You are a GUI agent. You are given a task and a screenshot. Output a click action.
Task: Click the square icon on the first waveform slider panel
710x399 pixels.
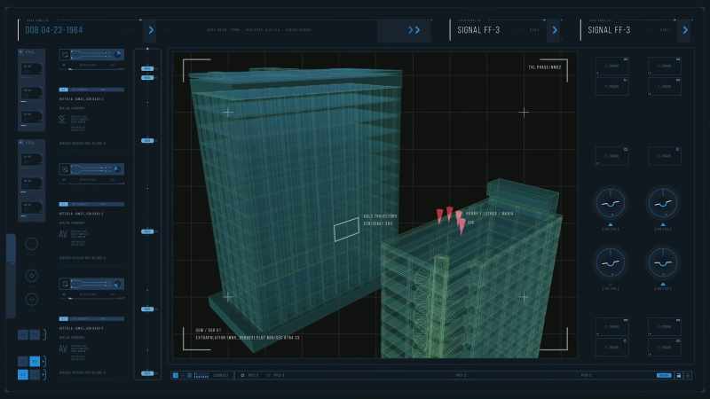[65, 55]
